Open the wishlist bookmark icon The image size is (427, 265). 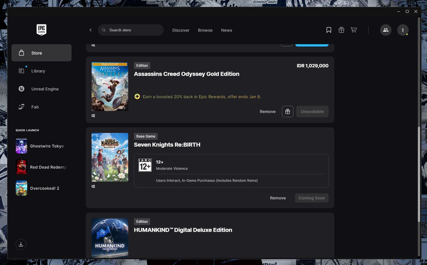pyautogui.click(x=329, y=30)
